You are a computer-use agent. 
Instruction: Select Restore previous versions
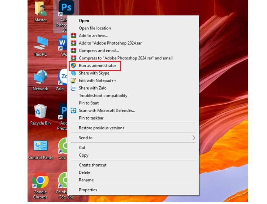[101, 128]
